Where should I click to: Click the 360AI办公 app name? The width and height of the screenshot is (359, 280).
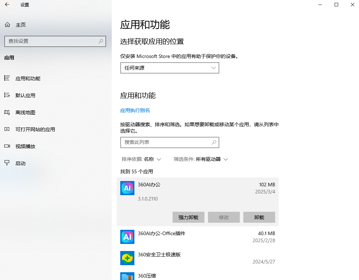point(149,185)
